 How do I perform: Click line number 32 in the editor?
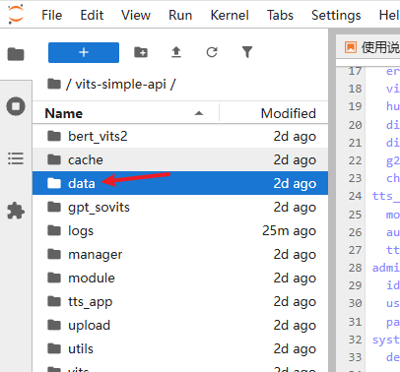point(355,340)
